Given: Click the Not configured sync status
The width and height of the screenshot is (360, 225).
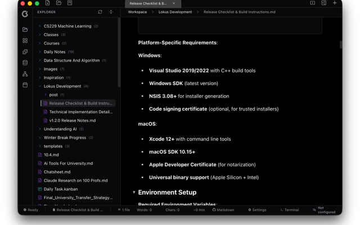Looking at the screenshot, I should pos(324,210).
